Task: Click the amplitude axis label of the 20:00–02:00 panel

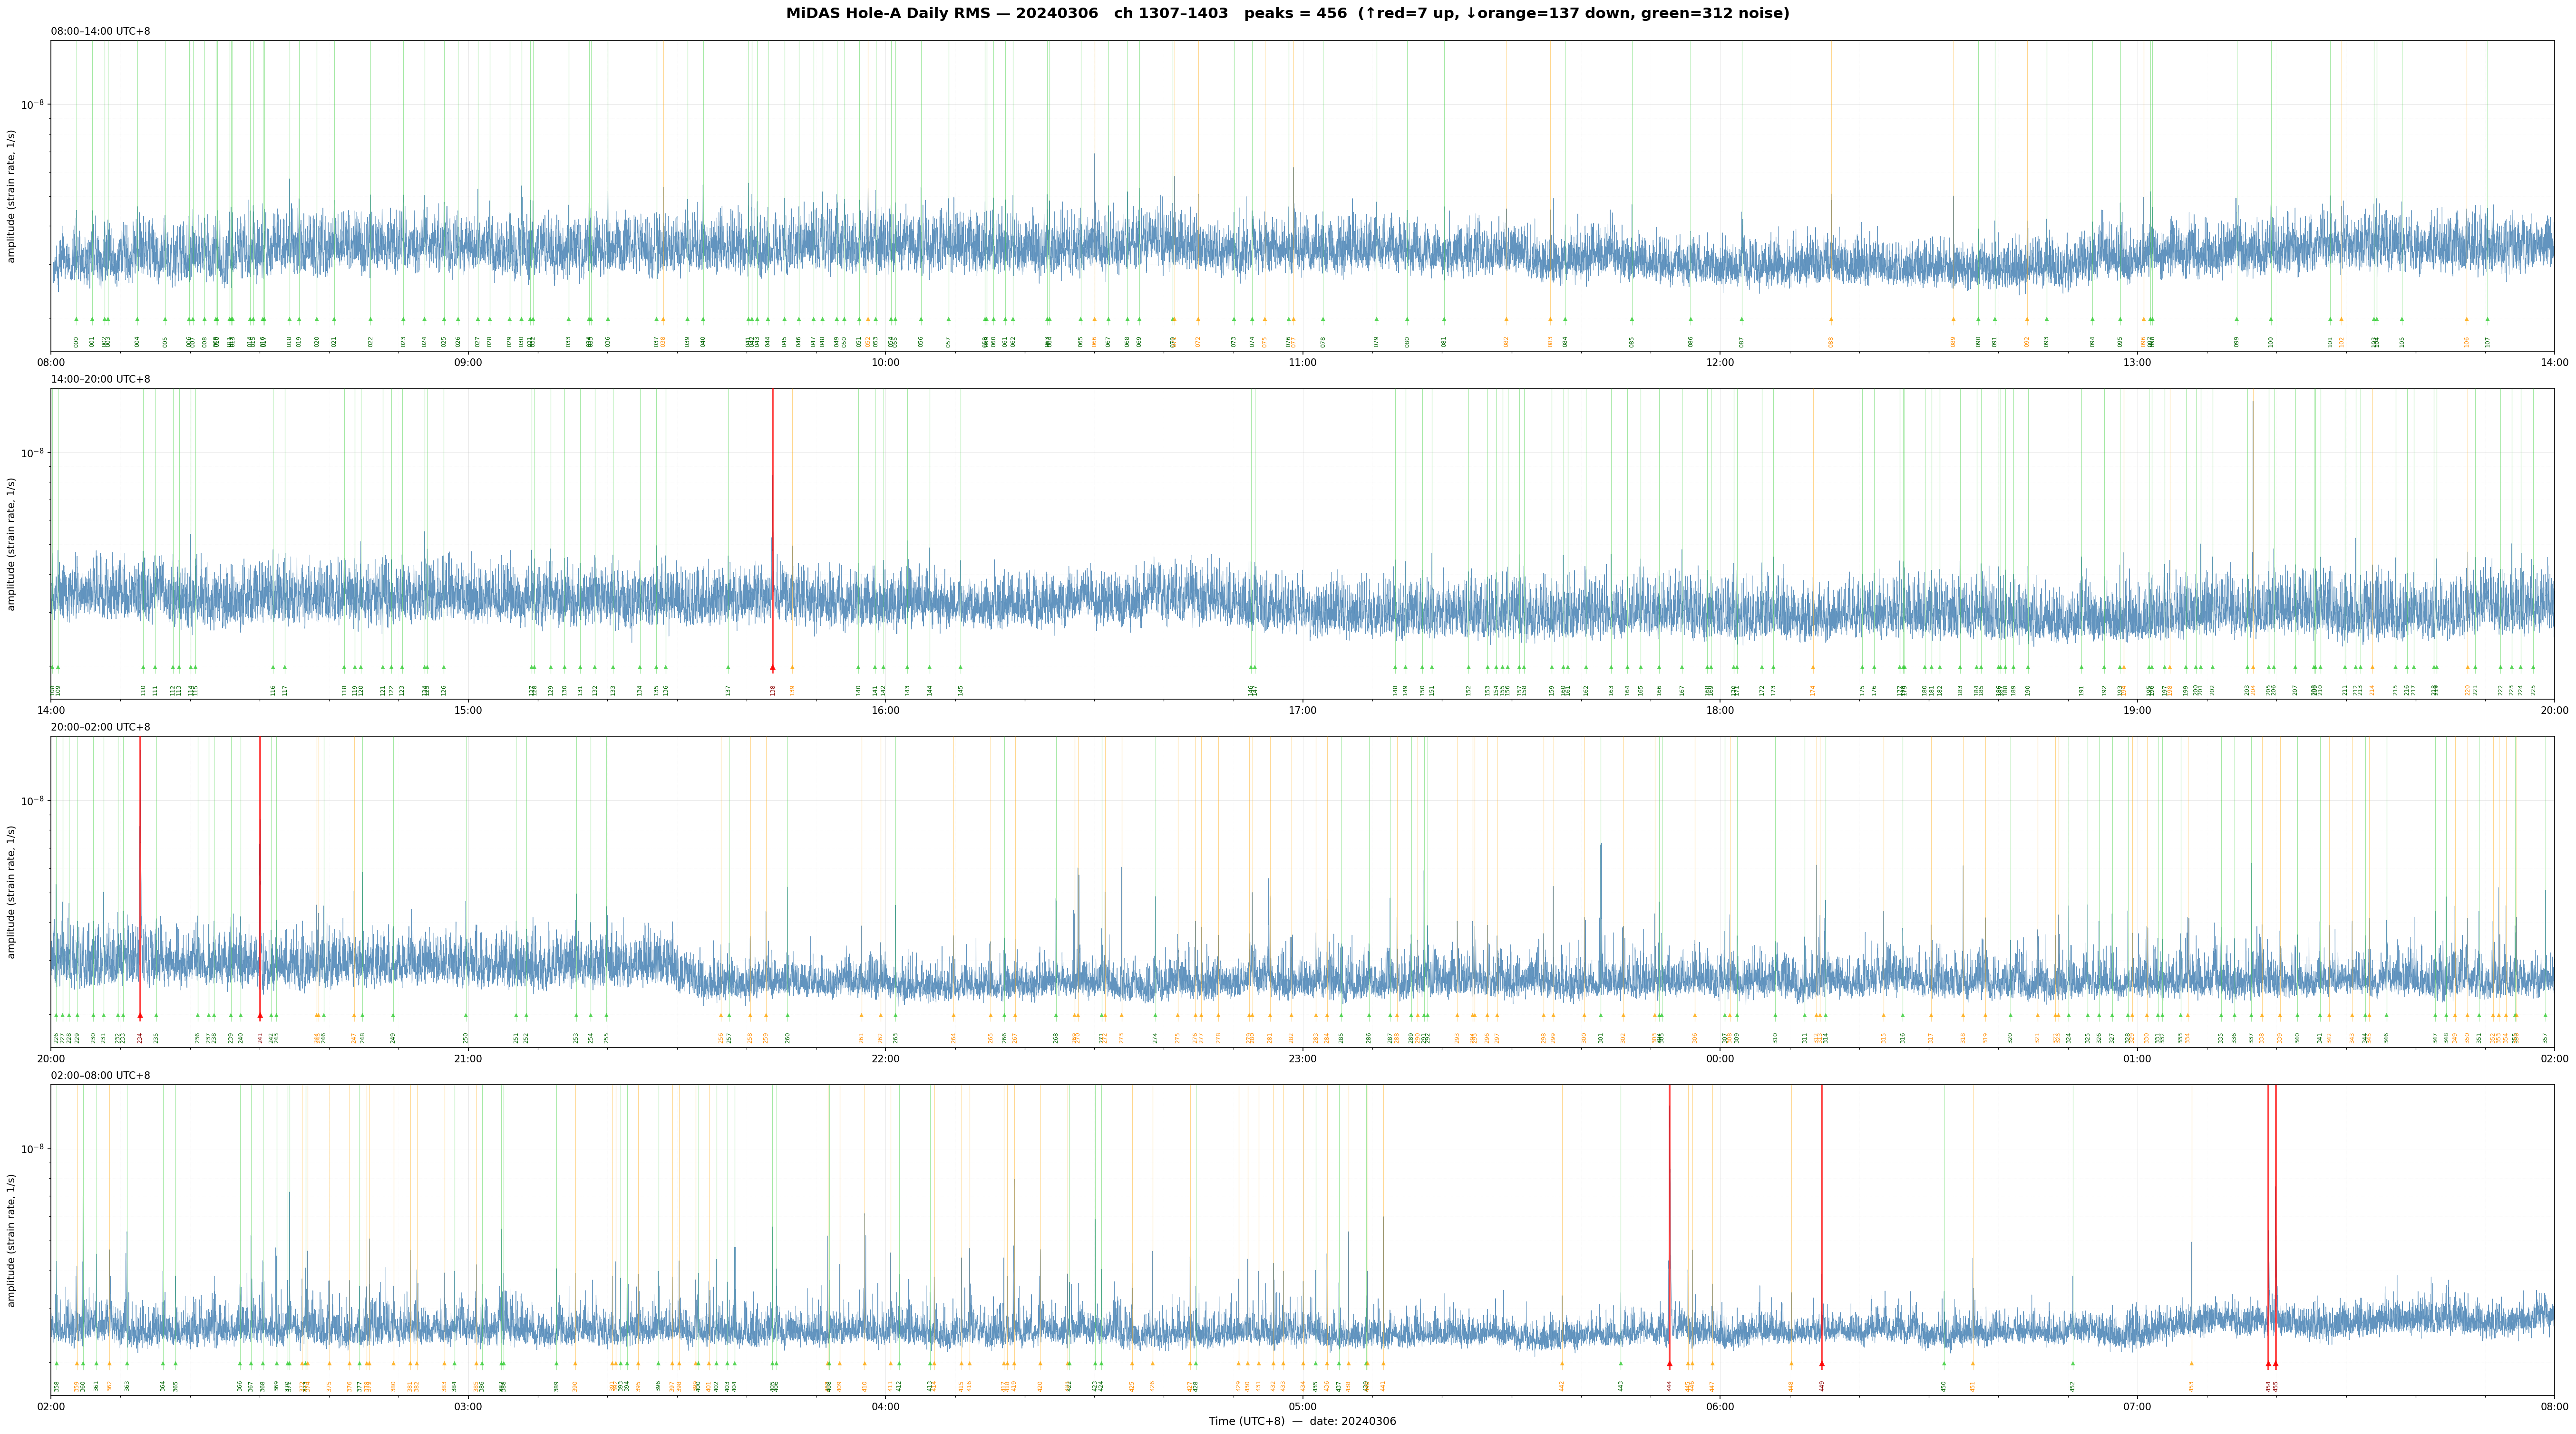Action: click(12, 891)
